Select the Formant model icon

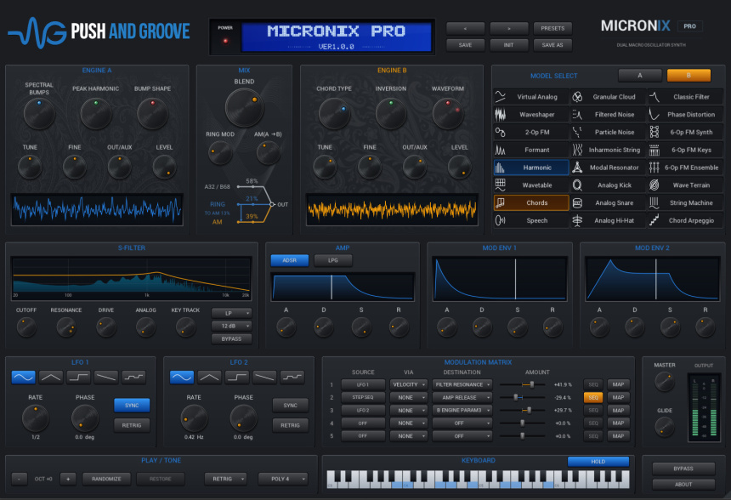[501, 150]
